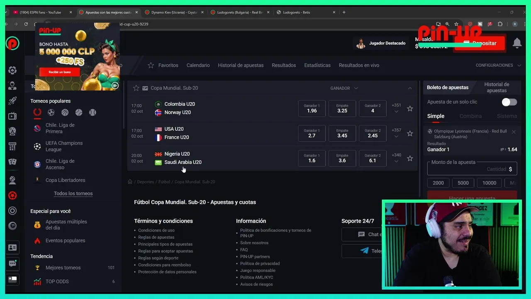
Task: Click the browser back arrow
Action: pyautogui.click(x=7, y=24)
